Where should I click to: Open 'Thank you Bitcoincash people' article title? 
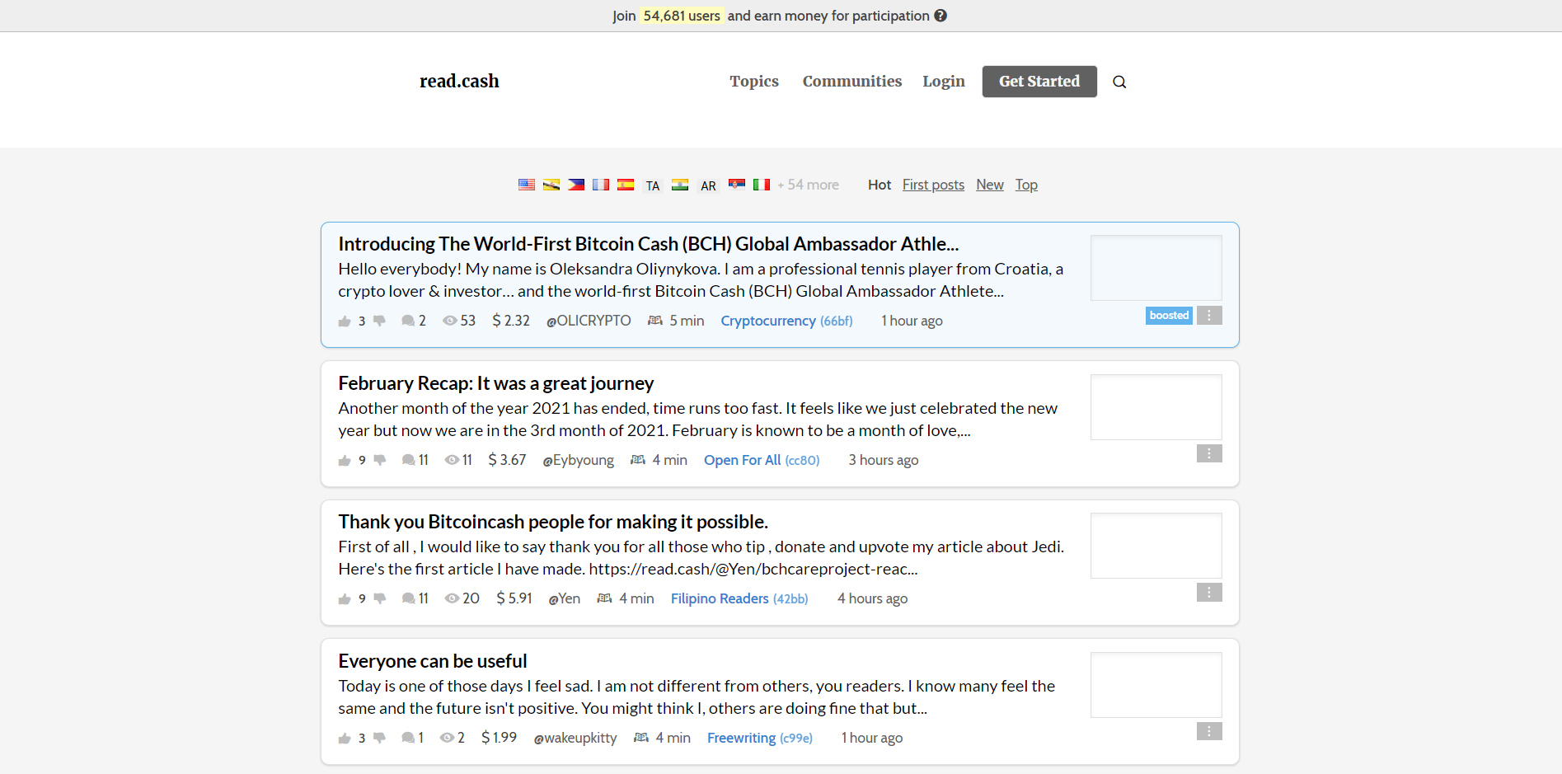(553, 522)
